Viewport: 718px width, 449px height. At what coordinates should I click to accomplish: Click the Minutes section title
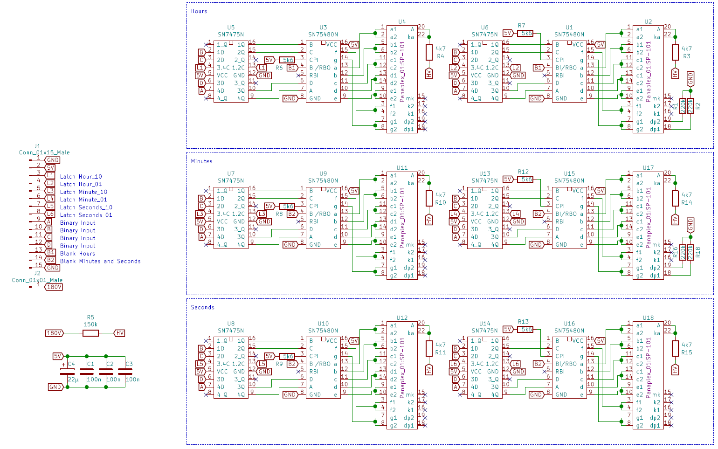coord(201,161)
